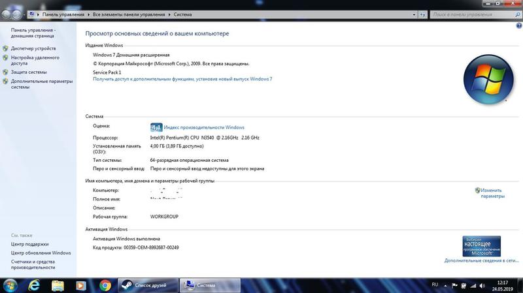The height and width of the screenshot is (293, 523).
Task: Open the clock showing 12:17
Action: pyautogui.click(x=502, y=286)
